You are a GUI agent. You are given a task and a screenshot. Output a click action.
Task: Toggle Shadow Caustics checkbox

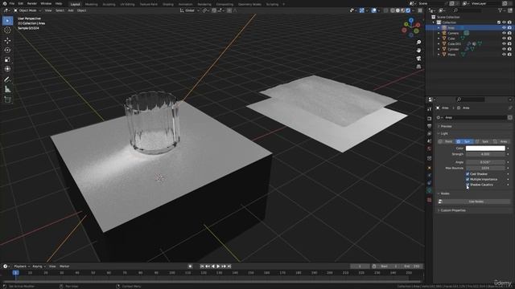click(x=468, y=185)
